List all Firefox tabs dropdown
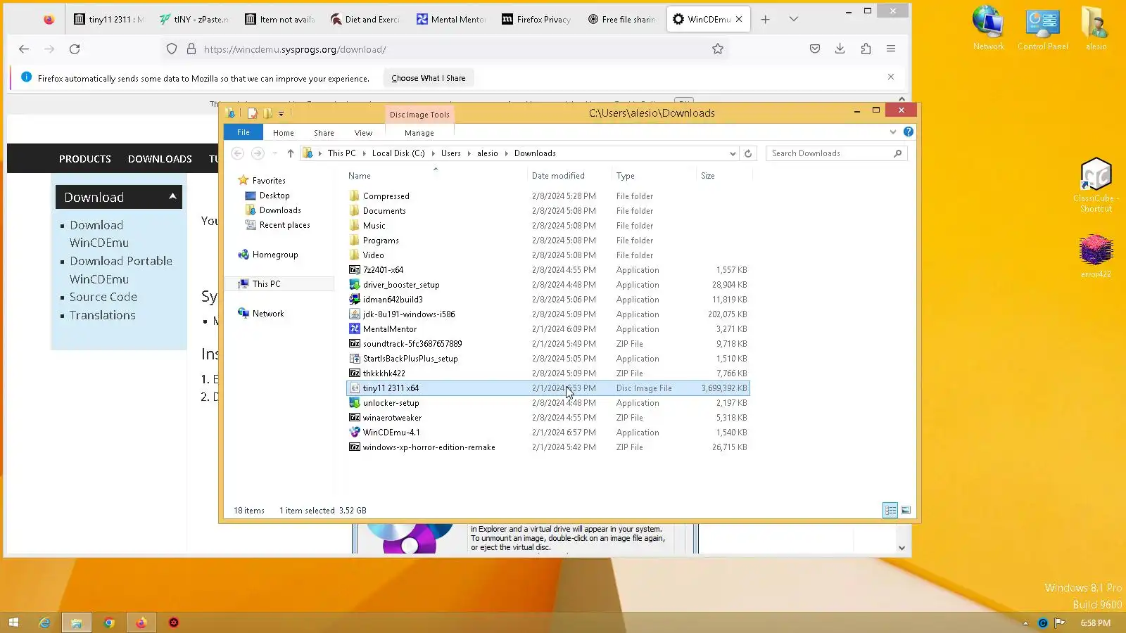The height and width of the screenshot is (633, 1126). [794, 20]
